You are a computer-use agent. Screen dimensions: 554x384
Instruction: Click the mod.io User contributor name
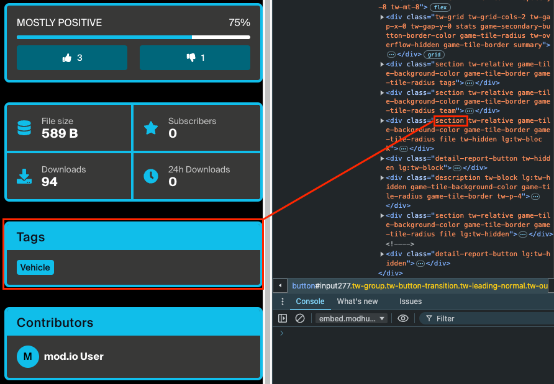pyautogui.click(x=73, y=357)
